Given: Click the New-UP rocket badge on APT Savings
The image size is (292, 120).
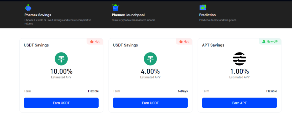Looking at the screenshot, I should (270, 41).
